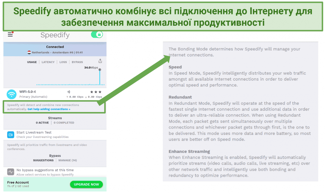Open the WiFi-5.0 connection entry

(55, 94)
